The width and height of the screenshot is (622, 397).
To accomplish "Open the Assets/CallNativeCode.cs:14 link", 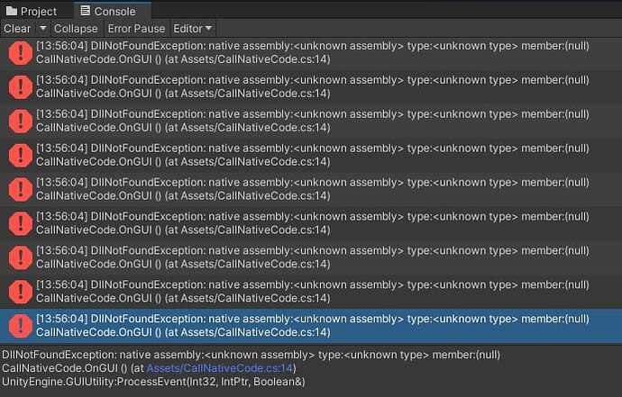I will [220, 368].
